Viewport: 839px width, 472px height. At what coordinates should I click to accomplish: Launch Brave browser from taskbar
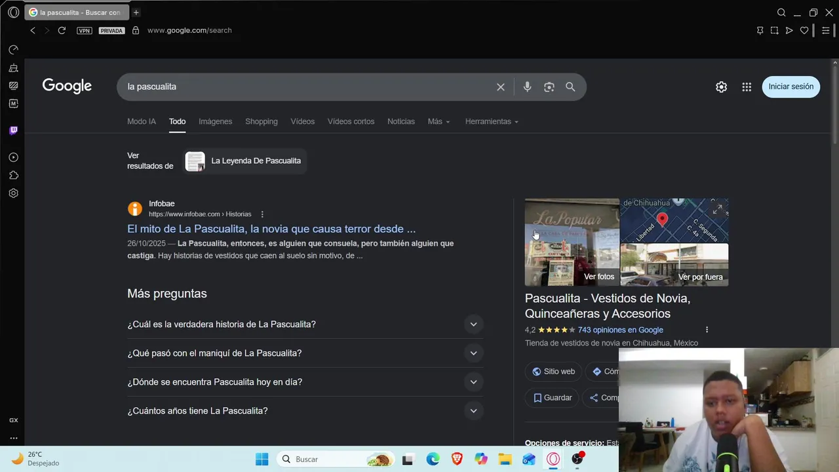(x=457, y=460)
